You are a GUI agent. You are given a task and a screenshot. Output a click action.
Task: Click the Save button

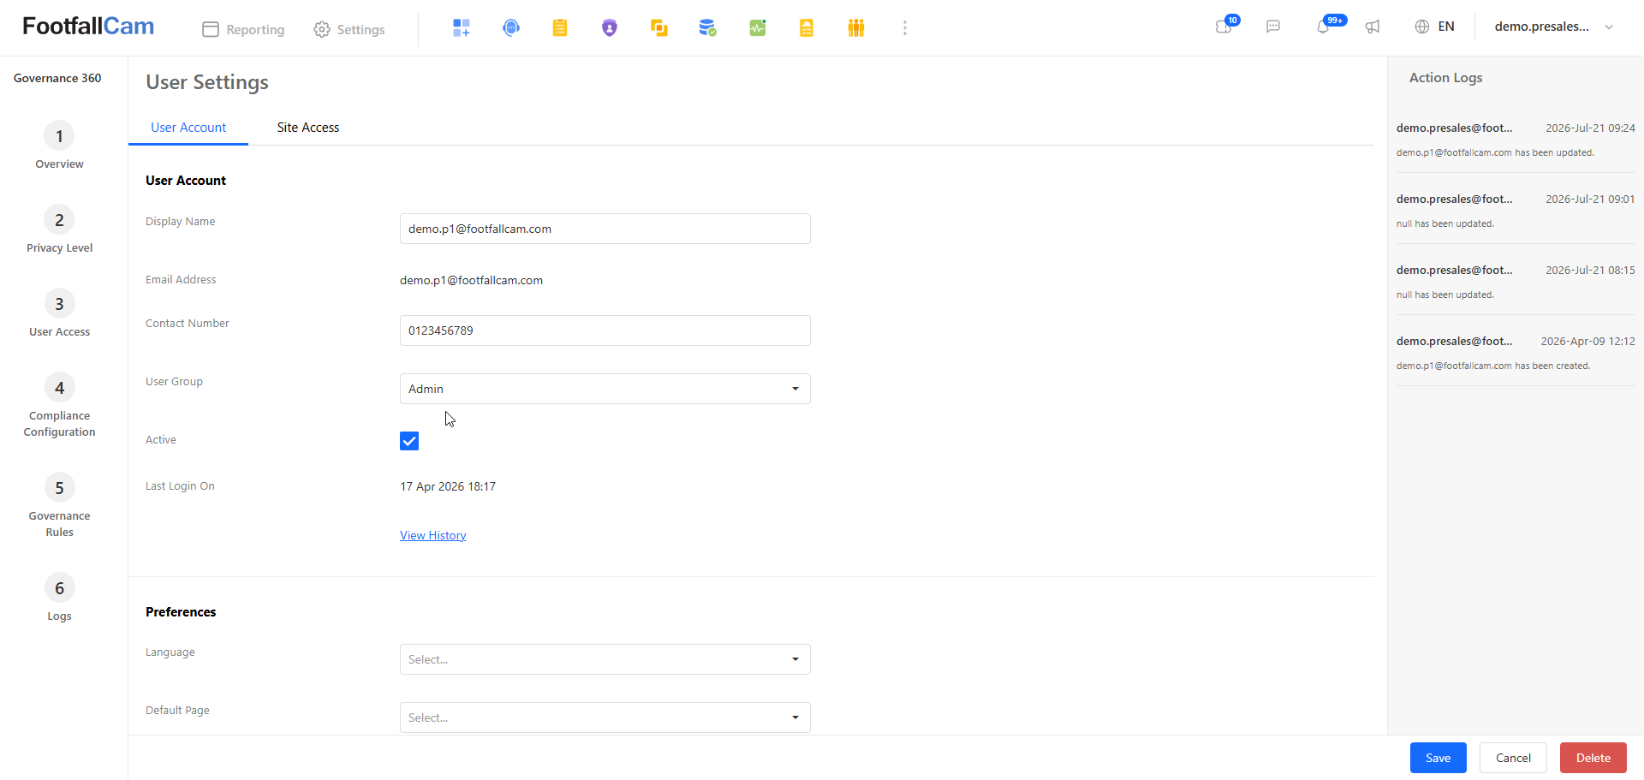pyautogui.click(x=1438, y=758)
